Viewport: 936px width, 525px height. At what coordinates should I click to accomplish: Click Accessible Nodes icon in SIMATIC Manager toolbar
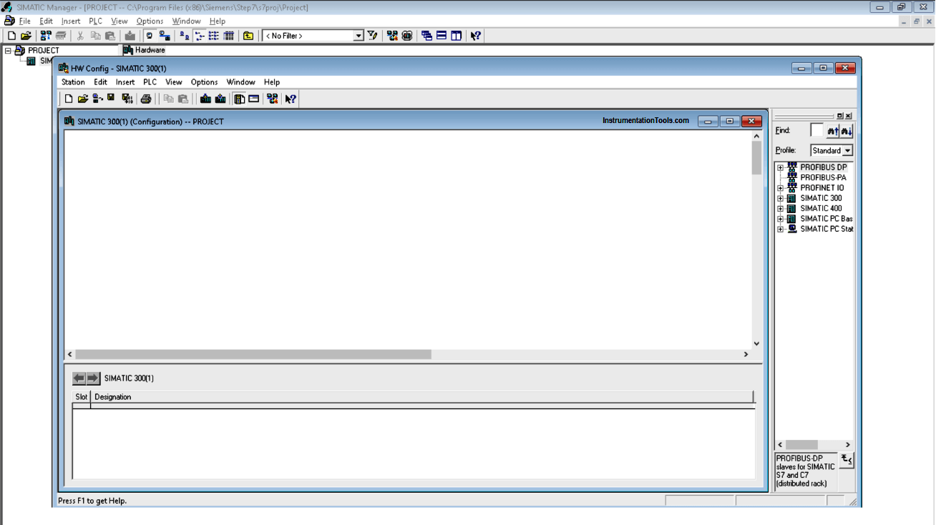(x=46, y=36)
